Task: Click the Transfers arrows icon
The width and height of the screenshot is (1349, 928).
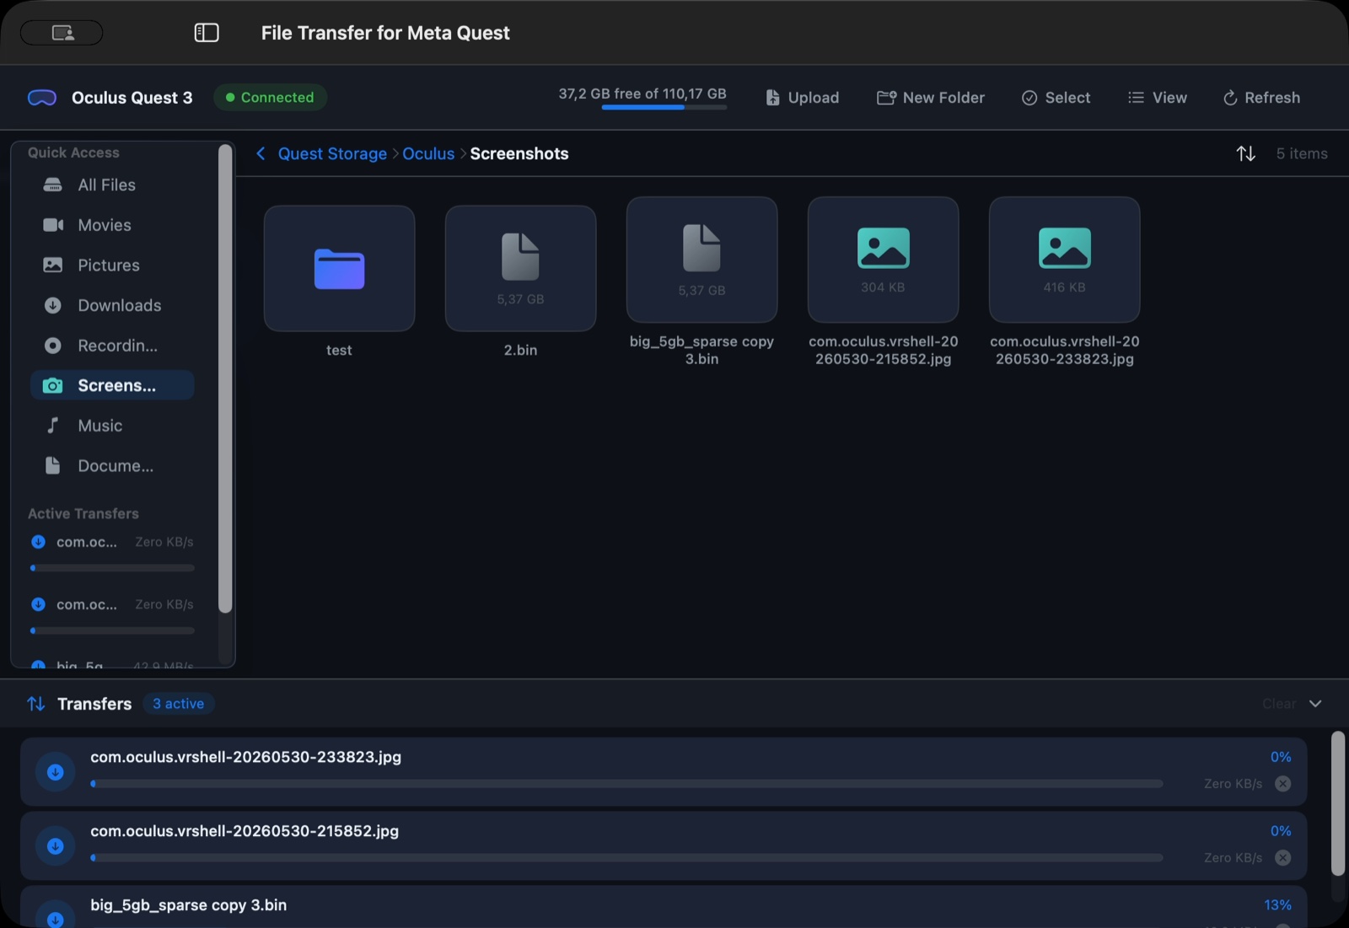Action: (x=36, y=704)
